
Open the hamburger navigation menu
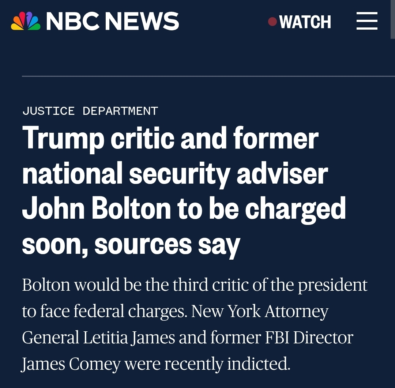tap(367, 21)
